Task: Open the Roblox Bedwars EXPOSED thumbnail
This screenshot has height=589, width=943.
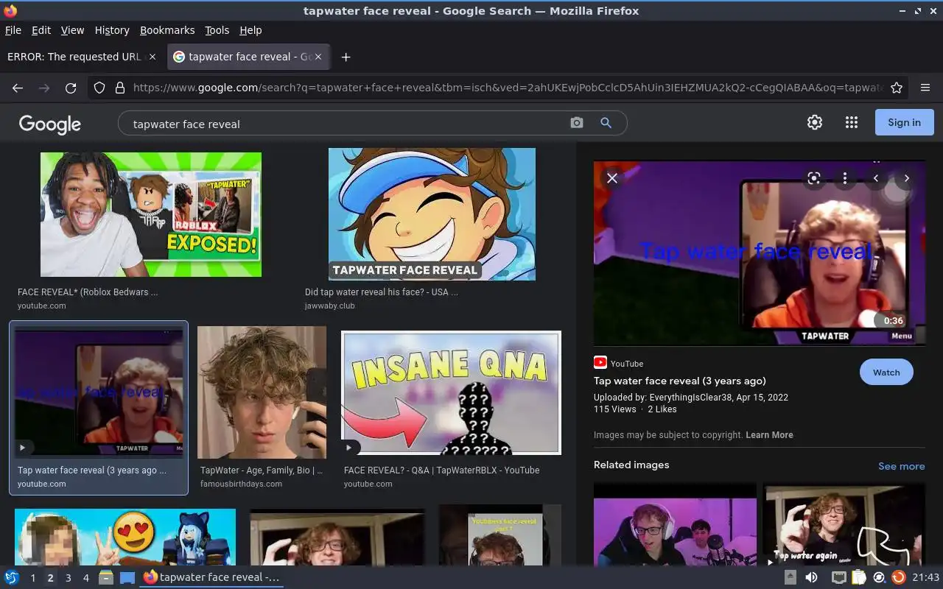Action: pos(151,214)
